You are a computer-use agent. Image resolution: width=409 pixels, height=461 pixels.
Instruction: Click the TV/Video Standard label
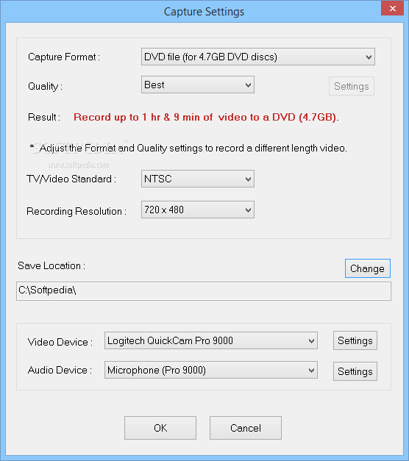[x=71, y=179]
